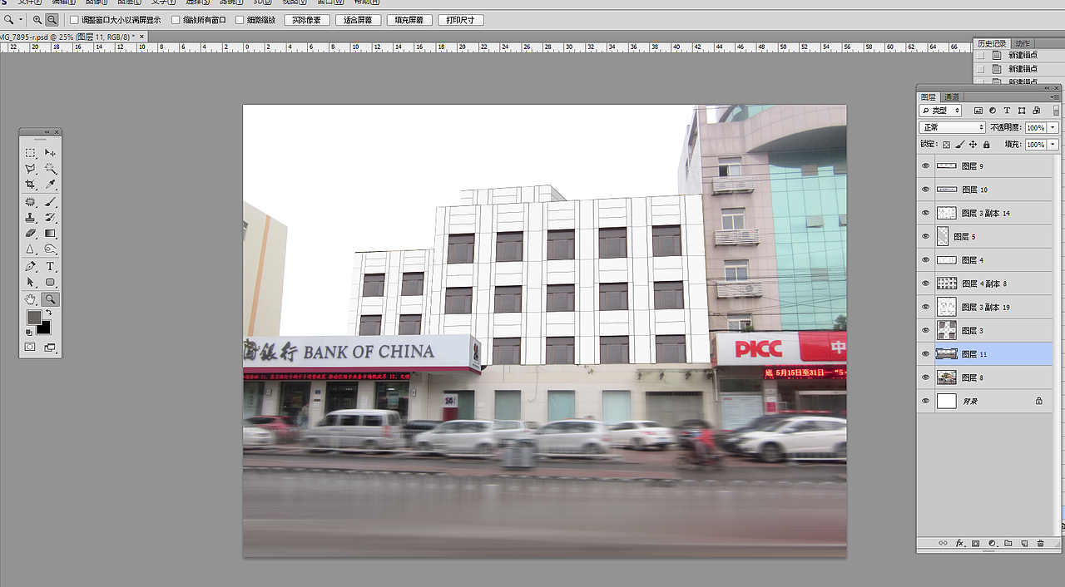Image resolution: width=1065 pixels, height=587 pixels.
Task: Select the Patch healing tool
Action: click(x=30, y=202)
